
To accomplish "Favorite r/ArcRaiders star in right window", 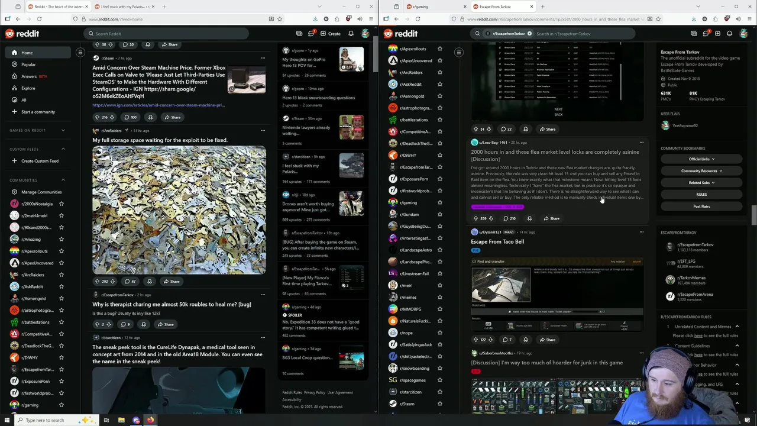I will (439, 72).
